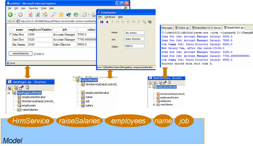Switch to the Embedded OC4J Server tab
Viewport: 253px width, 146px height.
[x=206, y=28]
